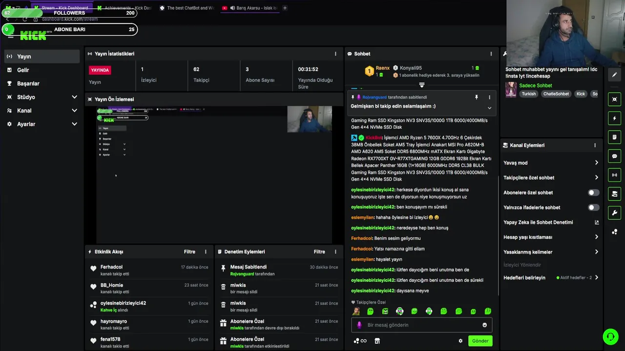Viewport: 625px width, 351px height.
Task: Click the YAYINDA live status badge
Action: (x=100, y=70)
